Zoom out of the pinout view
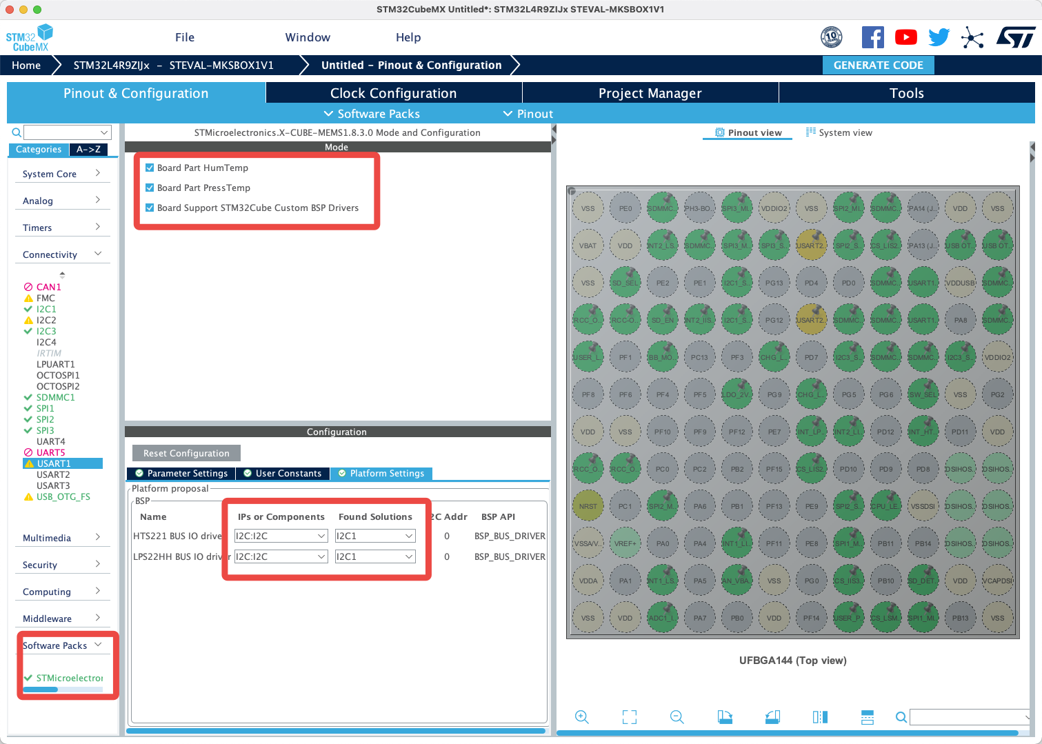The image size is (1042, 744). click(677, 717)
